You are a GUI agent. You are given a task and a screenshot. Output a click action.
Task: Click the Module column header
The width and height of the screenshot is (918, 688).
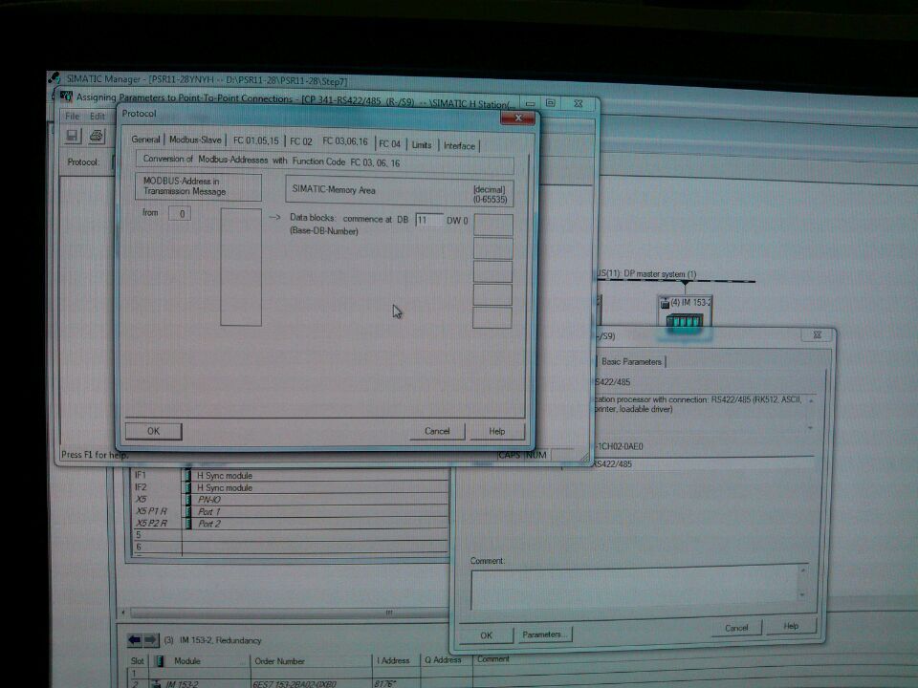201,661
